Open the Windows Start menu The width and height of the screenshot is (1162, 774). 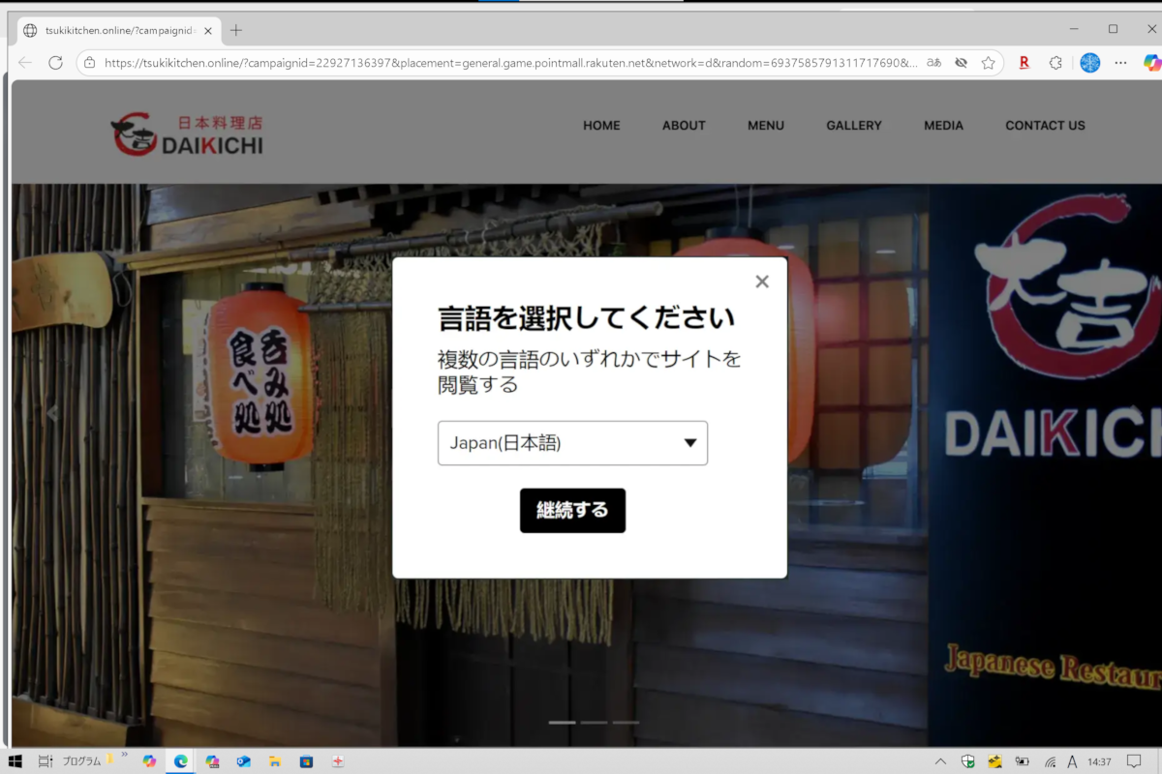(15, 761)
